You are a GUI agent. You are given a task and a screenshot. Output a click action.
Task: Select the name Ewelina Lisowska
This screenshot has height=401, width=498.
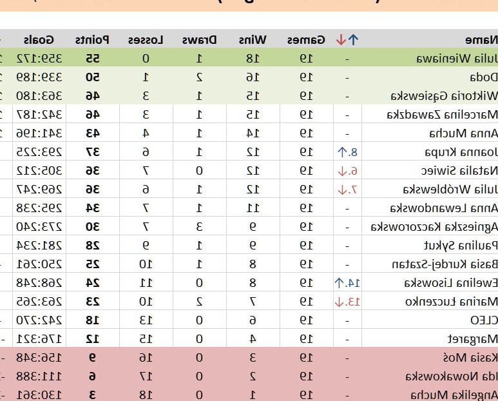452,283
